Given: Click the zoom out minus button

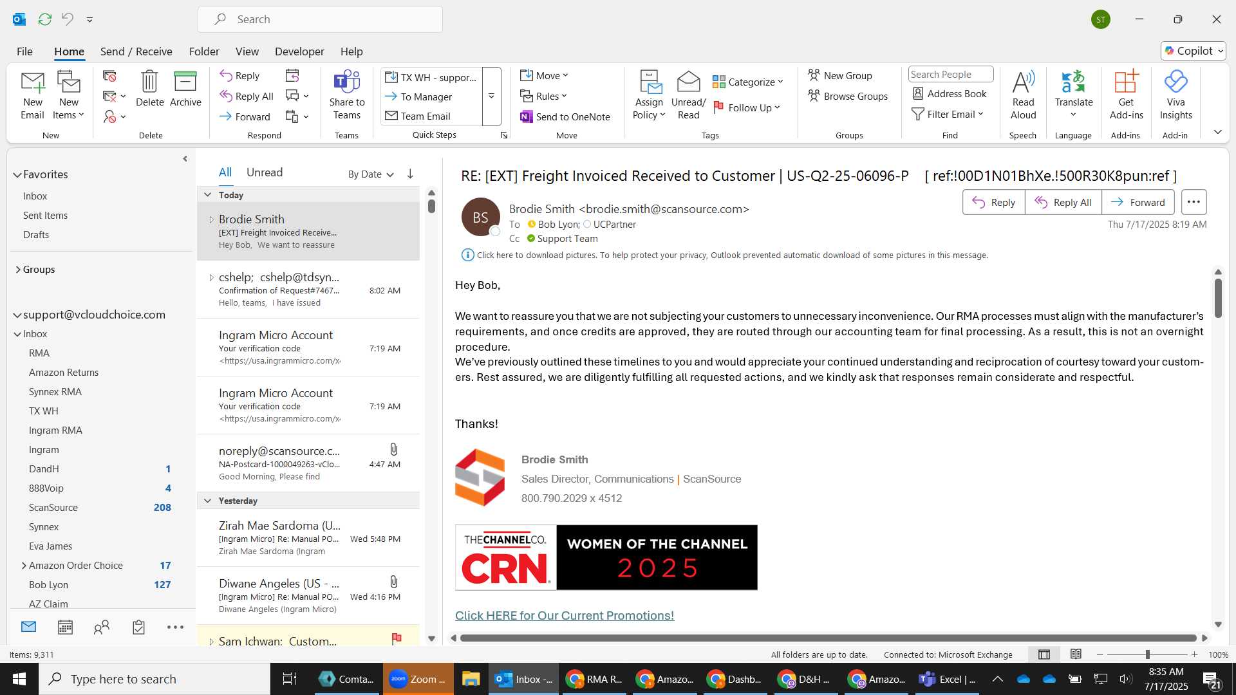Looking at the screenshot, I should click(x=1100, y=654).
